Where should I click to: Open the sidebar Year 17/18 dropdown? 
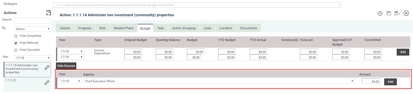tap(32, 58)
